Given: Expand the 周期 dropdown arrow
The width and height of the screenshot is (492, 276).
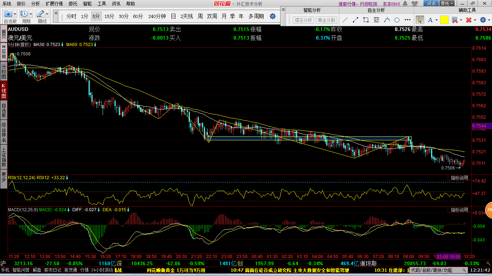Looking at the screenshot, I should click(31, 14).
